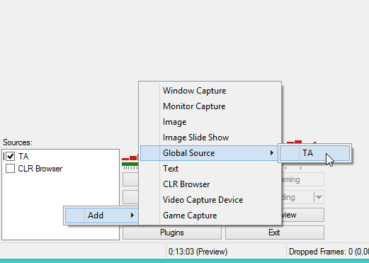Click the Global Source submenu arrow
The width and height of the screenshot is (369, 263).
(272, 153)
